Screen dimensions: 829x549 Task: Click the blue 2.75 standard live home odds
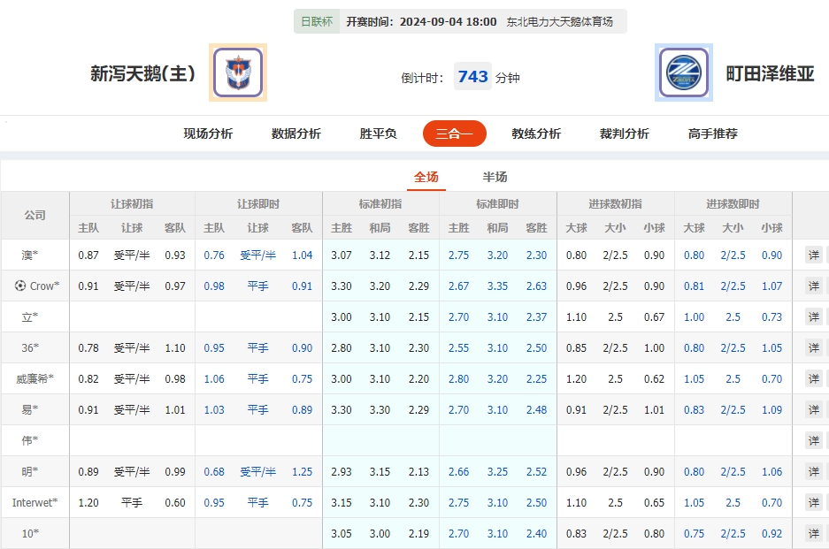[x=458, y=255]
